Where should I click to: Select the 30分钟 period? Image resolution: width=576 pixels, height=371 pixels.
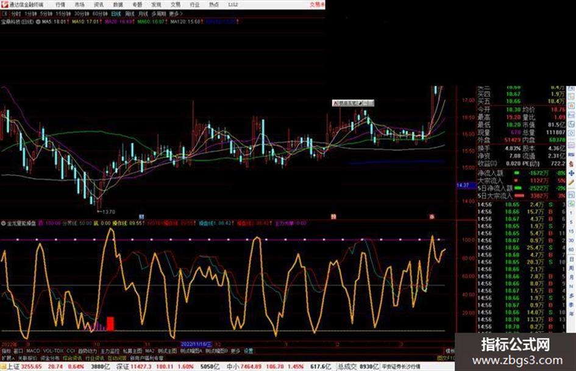(81, 13)
